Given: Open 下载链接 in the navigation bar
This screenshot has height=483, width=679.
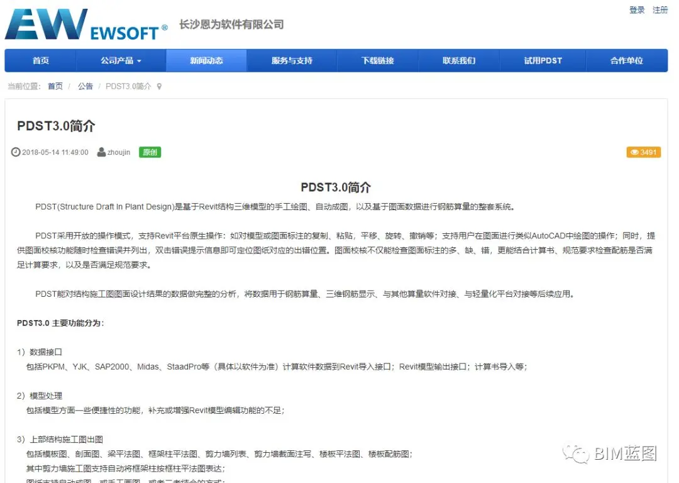Looking at the screenshot, I should 378,60.
